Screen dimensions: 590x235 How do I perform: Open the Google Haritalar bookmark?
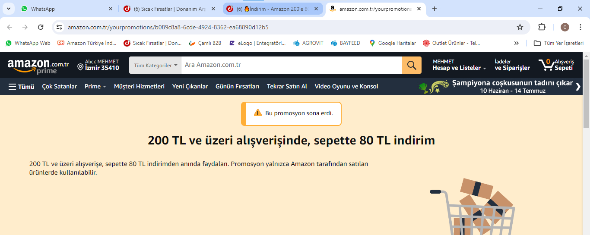coord(393,43)
